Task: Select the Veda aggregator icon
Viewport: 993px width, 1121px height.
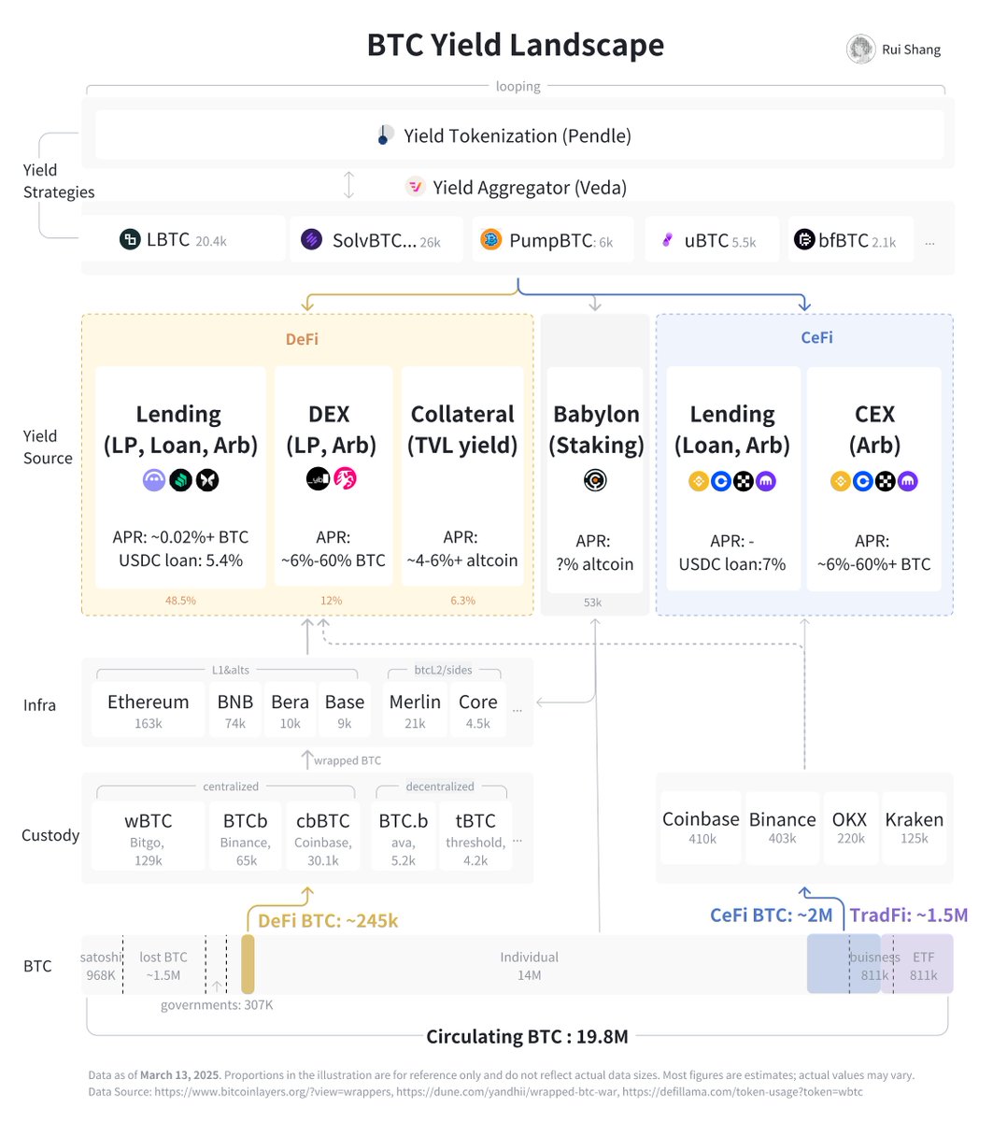Action: pos(417,187)
